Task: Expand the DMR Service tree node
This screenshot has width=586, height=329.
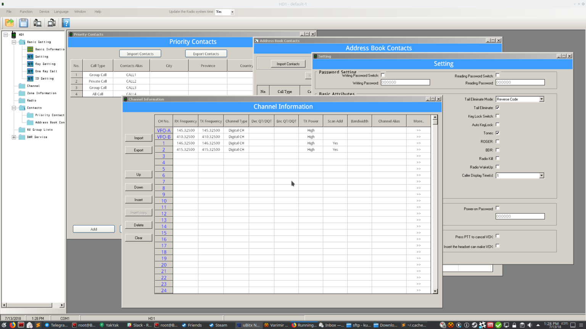Action: click(x=14, y=137)
